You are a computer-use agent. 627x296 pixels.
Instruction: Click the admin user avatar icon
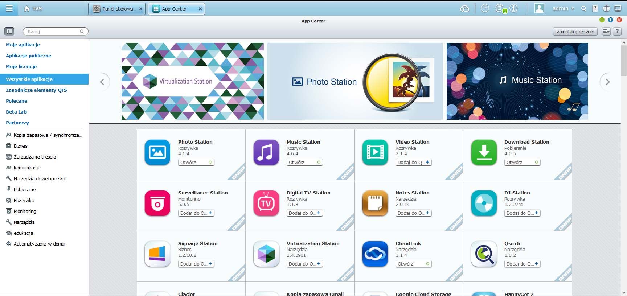coord(539,8)
